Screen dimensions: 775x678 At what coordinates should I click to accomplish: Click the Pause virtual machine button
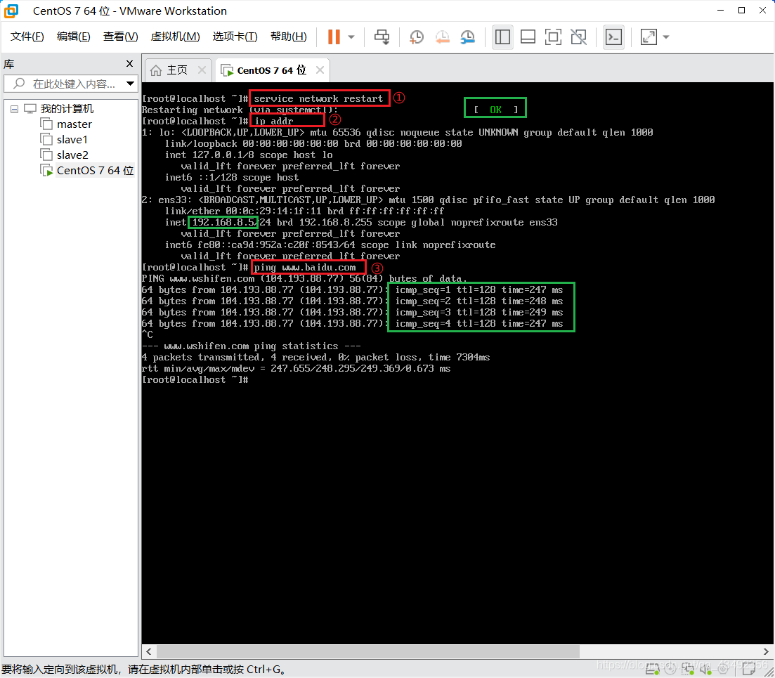(334, 37)
